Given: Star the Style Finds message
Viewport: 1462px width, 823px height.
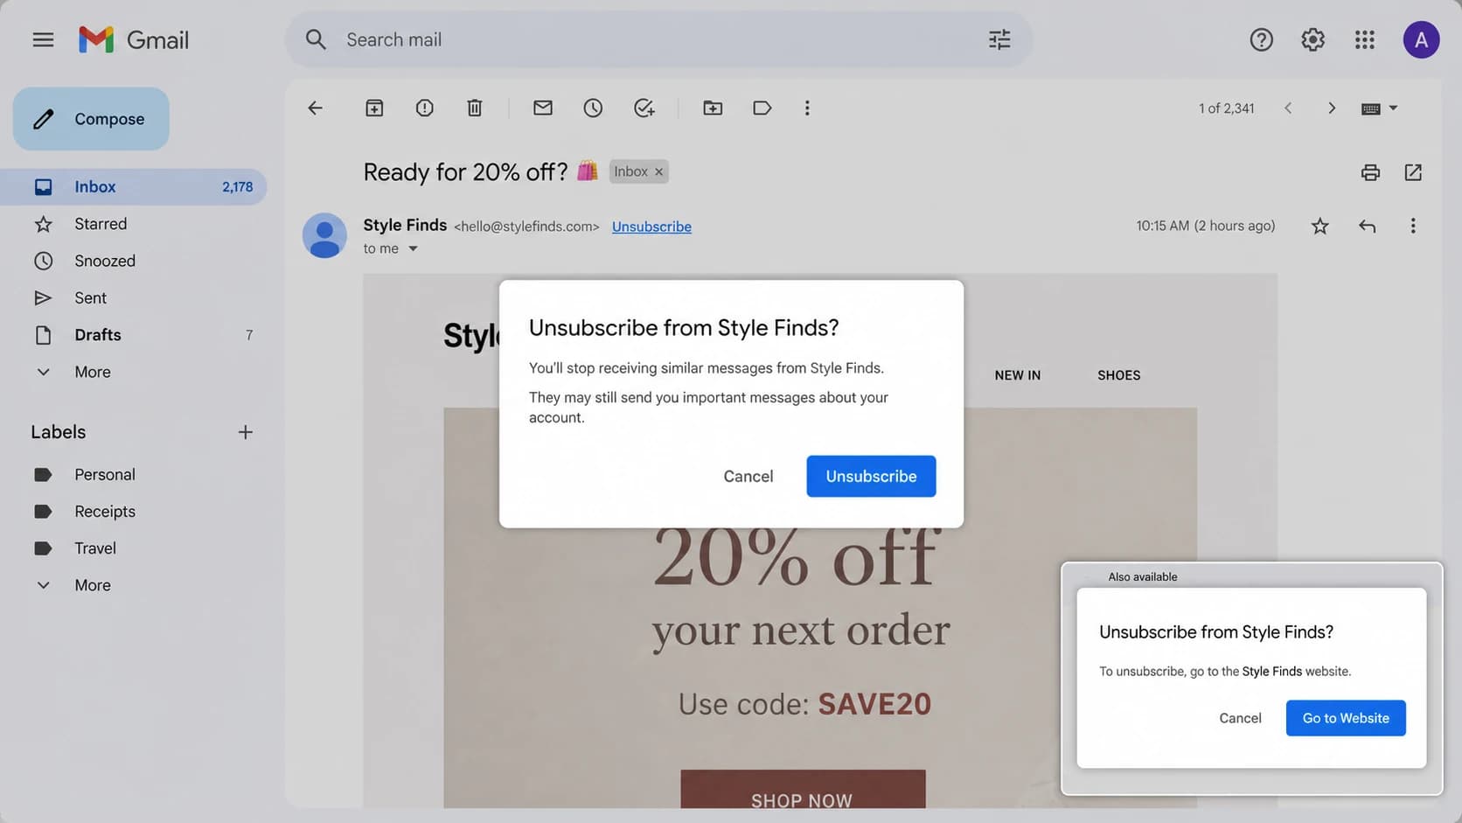Looking at the screenshot, I should [x=1320, y=227].
